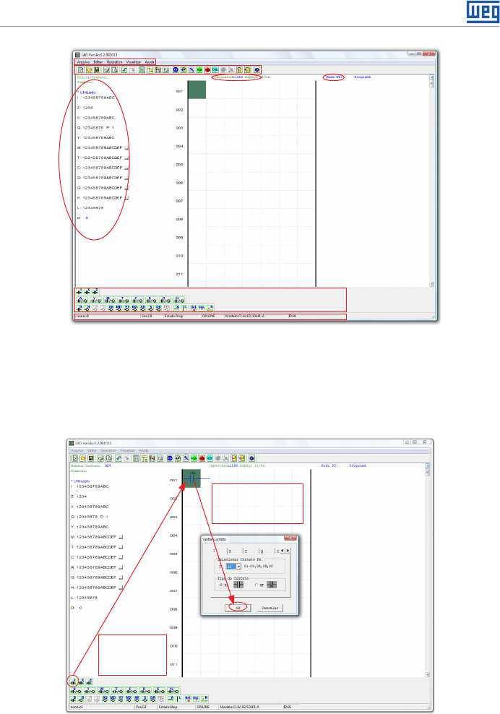The height and width of the screenshot is (714, 500).
Task: Click Del delete icon in upper window palette
Action: (x=194, y=309)
